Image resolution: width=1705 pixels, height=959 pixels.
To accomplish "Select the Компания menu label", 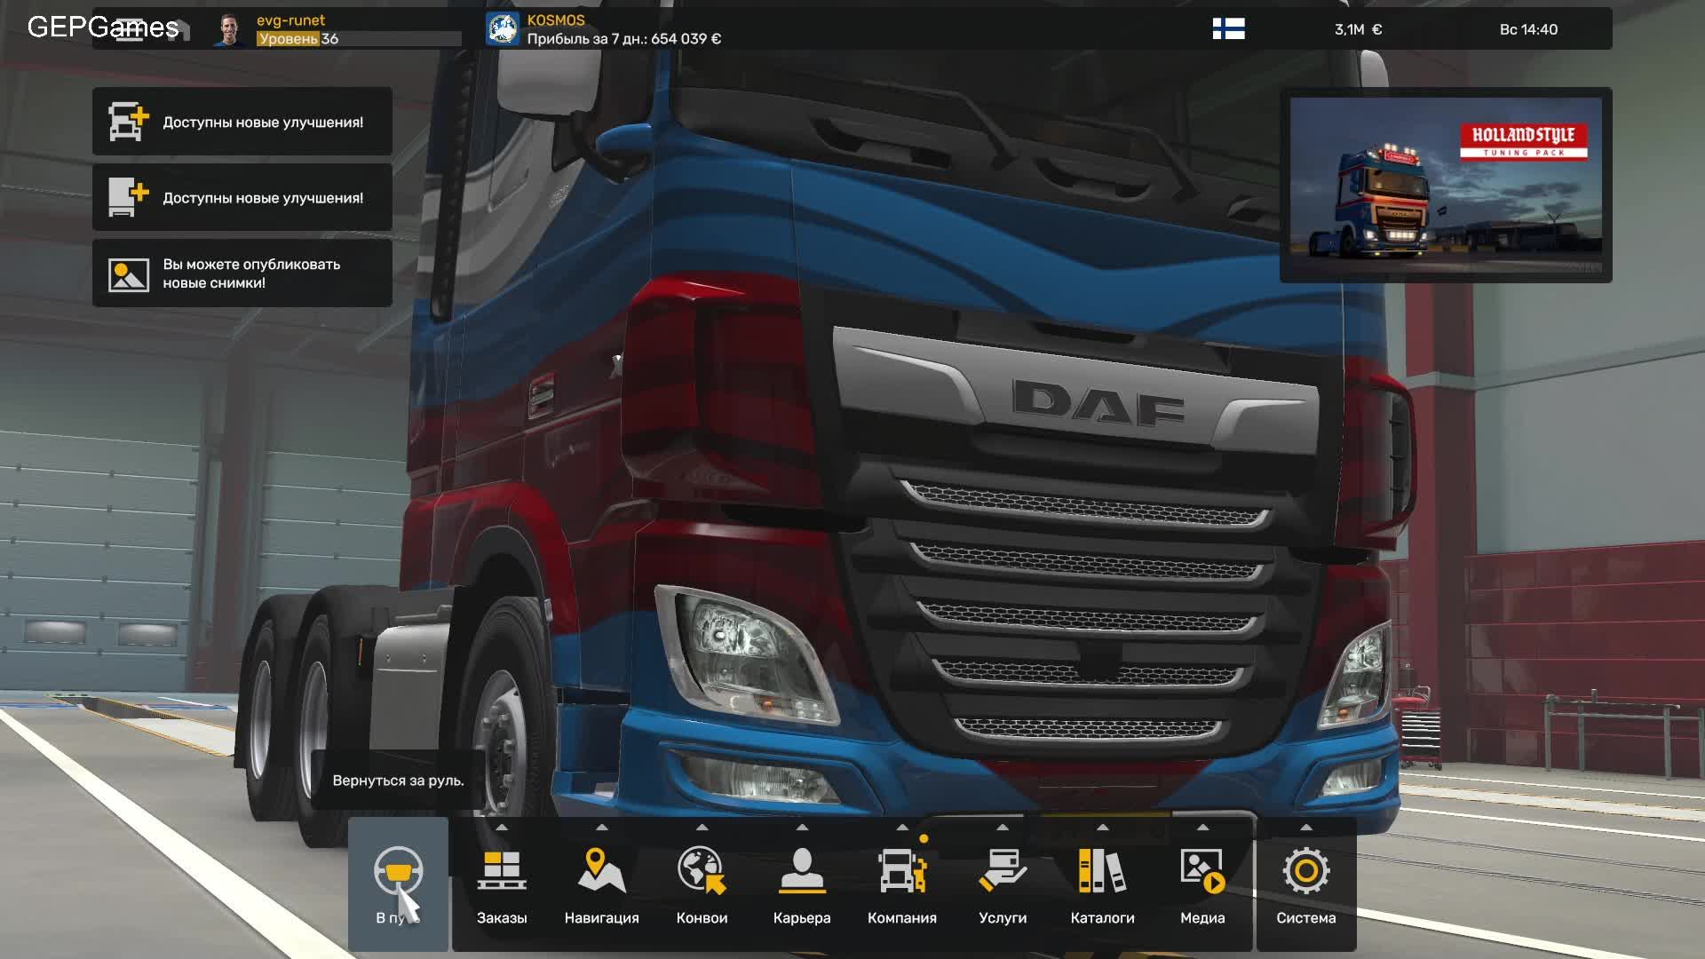I will 902,918.
